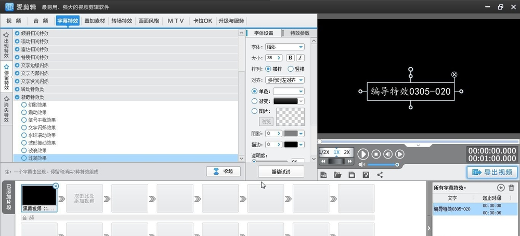Open the 特效参数 tab
The image size is (520, 236).
pos(300,33)
